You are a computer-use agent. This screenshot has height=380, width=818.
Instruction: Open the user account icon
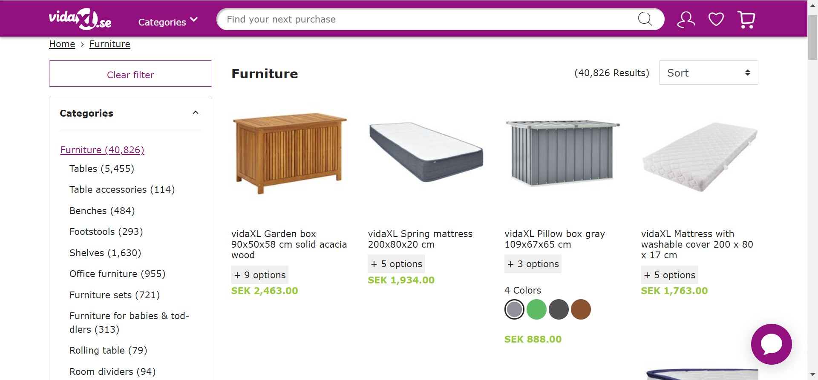coord(686,20)
